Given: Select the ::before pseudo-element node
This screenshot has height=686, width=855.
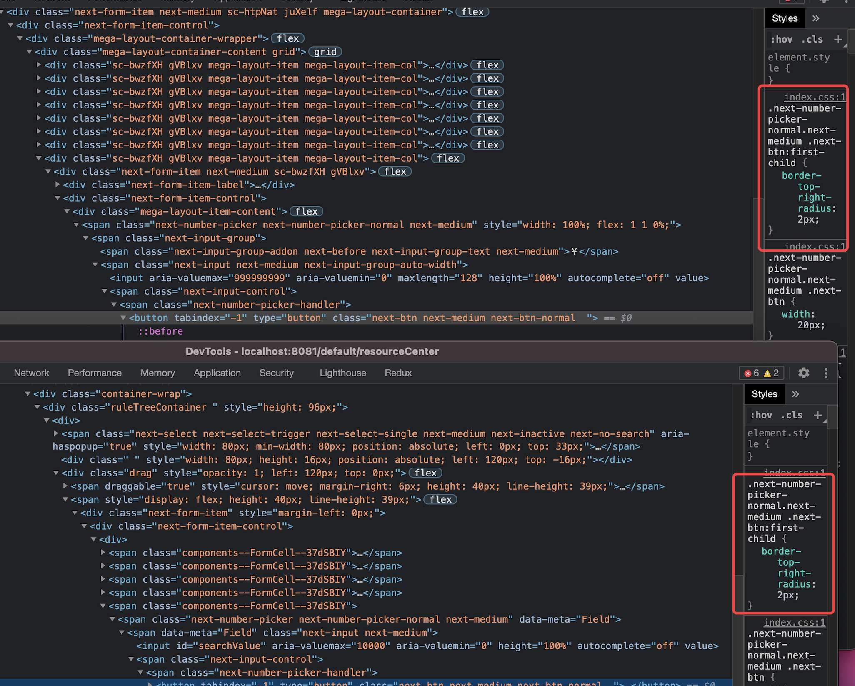Looking at the screenshot, I should pyautogui.click(x=160, y=331).
